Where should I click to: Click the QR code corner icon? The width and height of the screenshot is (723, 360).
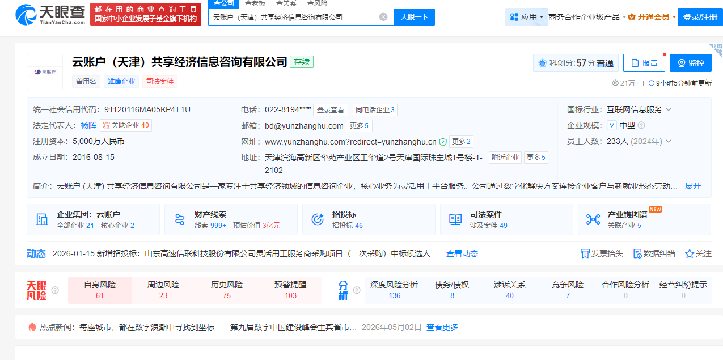click(x=715, y=50)
